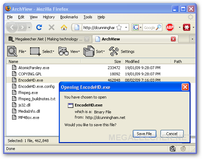Open the ArchView Select dropdown
Viewport: 202px width, 159px height.
coord(48,52)
